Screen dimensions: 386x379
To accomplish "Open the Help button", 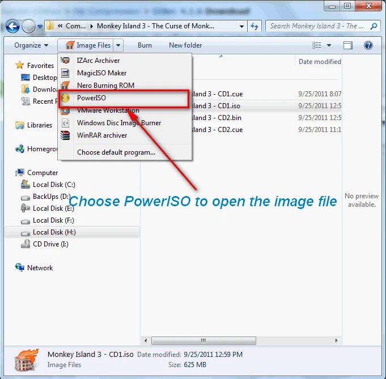I will click(368, 45).
